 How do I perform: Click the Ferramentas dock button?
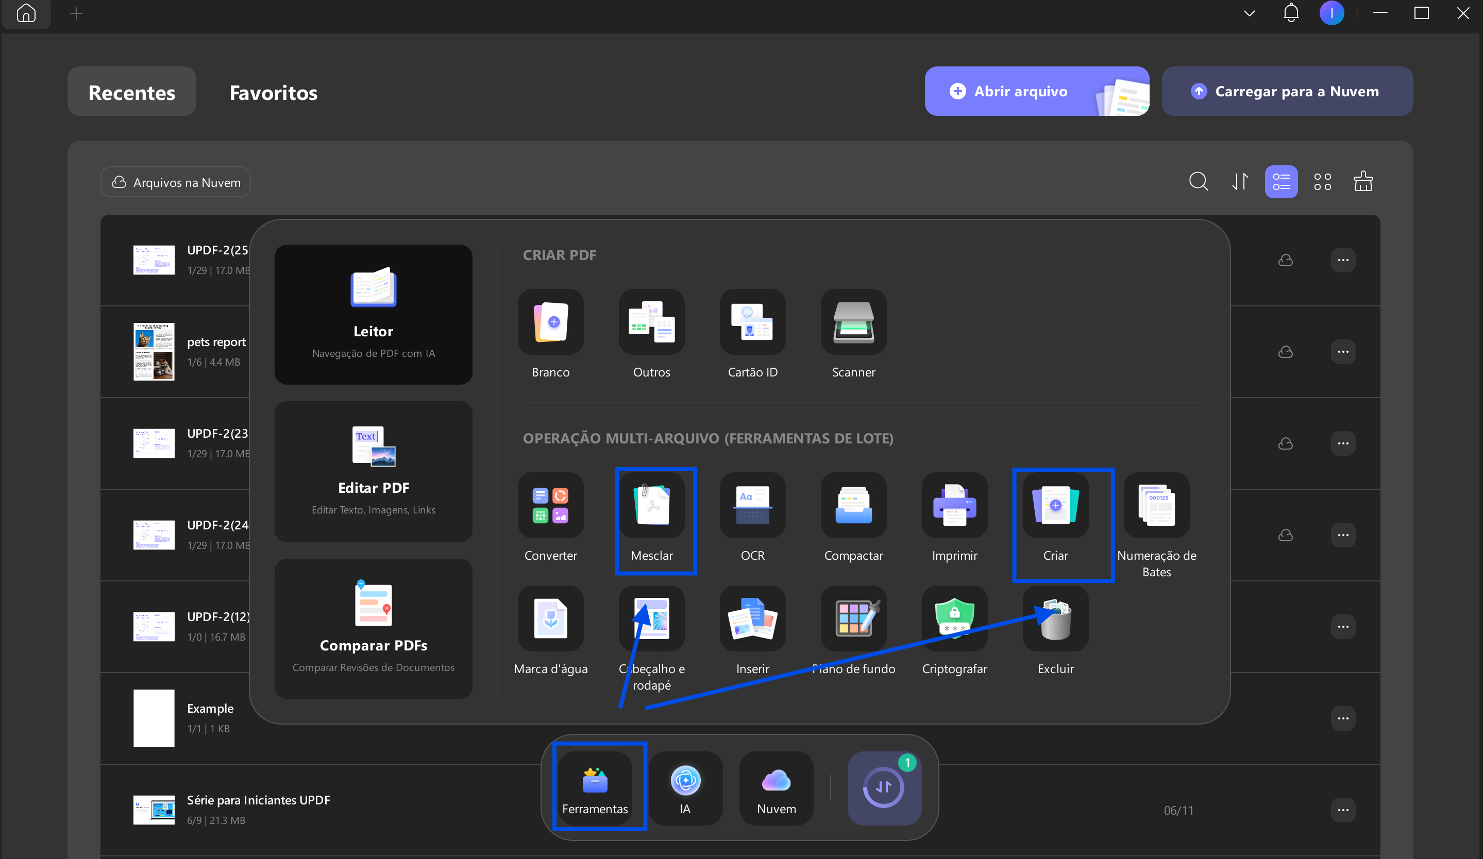point(595,788)
